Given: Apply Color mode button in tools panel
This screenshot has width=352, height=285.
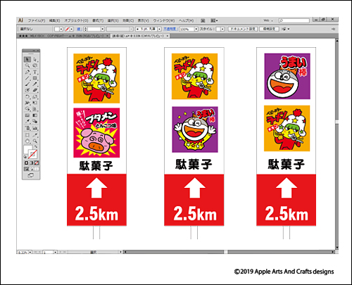Looking at the screenshot, I should 27,163.
